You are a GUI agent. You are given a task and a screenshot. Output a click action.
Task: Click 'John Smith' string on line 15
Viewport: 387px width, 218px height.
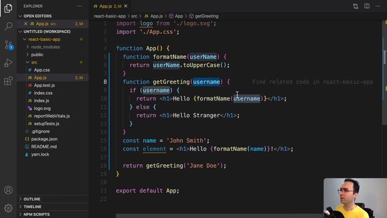coord(186,140)
